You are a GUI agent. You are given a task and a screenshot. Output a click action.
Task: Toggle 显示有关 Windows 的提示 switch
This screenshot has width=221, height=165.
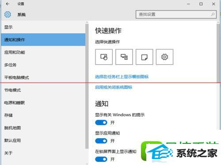click(x=101, y=122)
